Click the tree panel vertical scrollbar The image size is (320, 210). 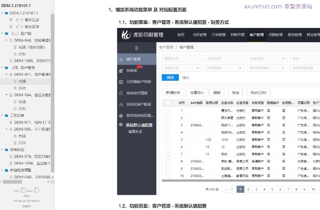[x=52, y=93]
